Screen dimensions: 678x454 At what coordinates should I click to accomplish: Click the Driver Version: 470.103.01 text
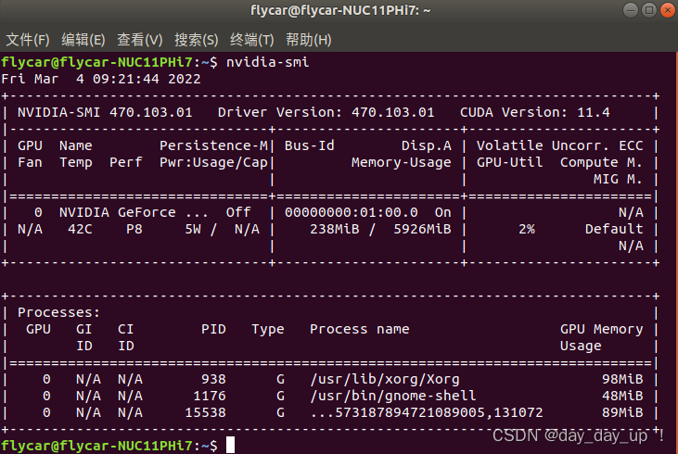pos(326,112)
